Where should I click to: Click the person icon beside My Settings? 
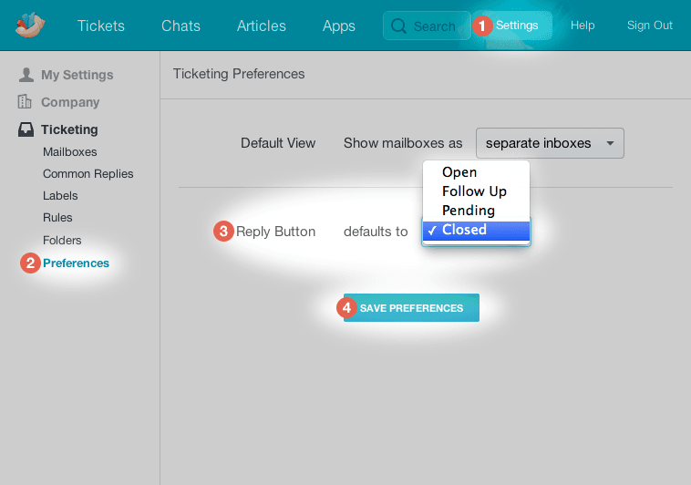(x=26, y=75)
